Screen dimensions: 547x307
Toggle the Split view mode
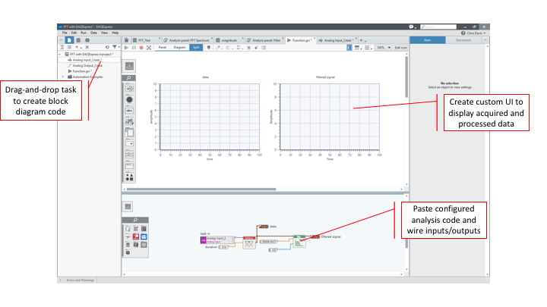click(x=196, y=47)
